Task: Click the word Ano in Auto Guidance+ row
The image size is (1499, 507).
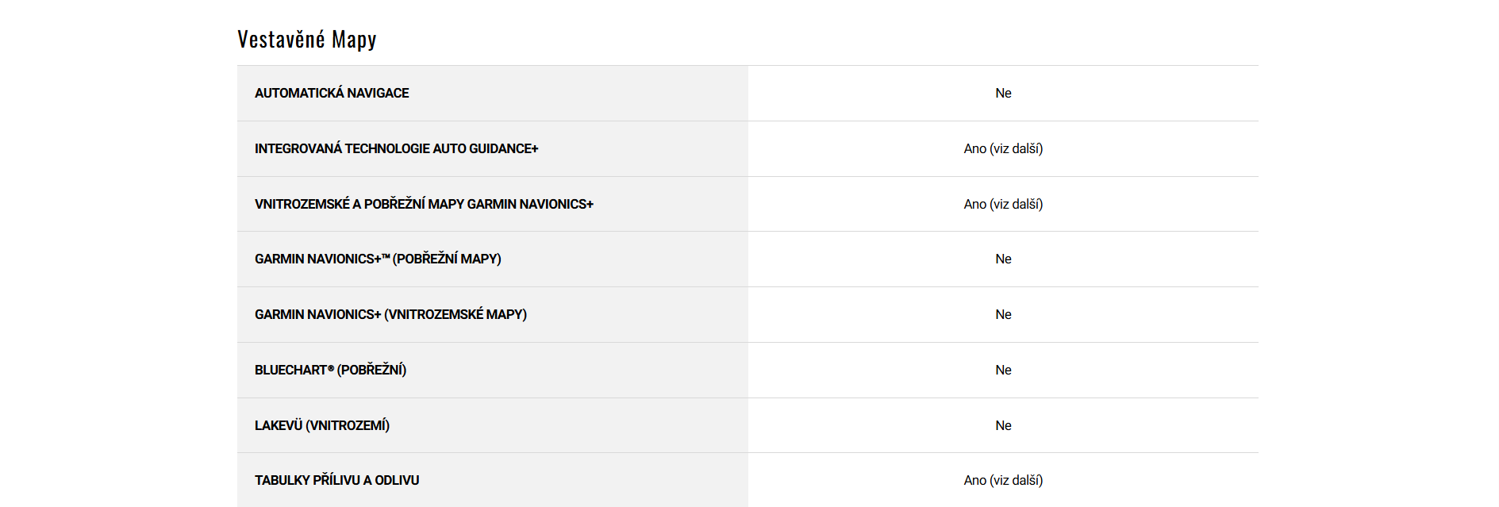Action: (x=974, y=149)
